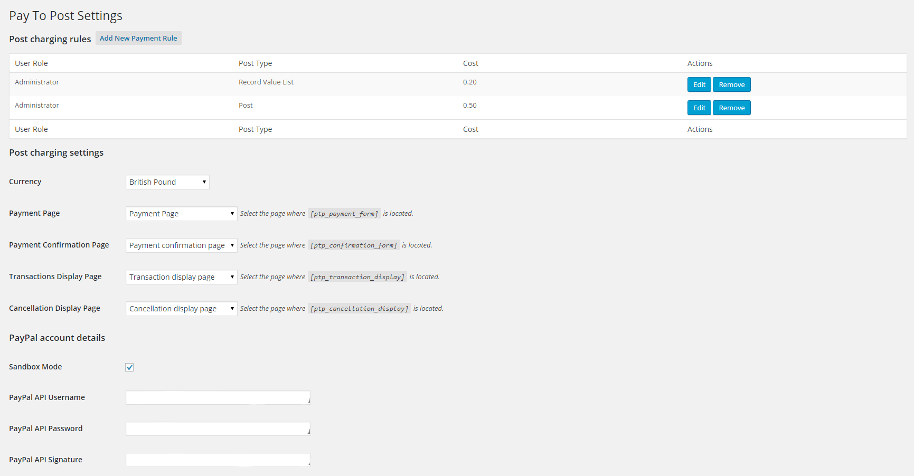The width and height of the screenshot is (914, 476).
Task: Click Add New Payment Rule button
Action: pos(138,38)
